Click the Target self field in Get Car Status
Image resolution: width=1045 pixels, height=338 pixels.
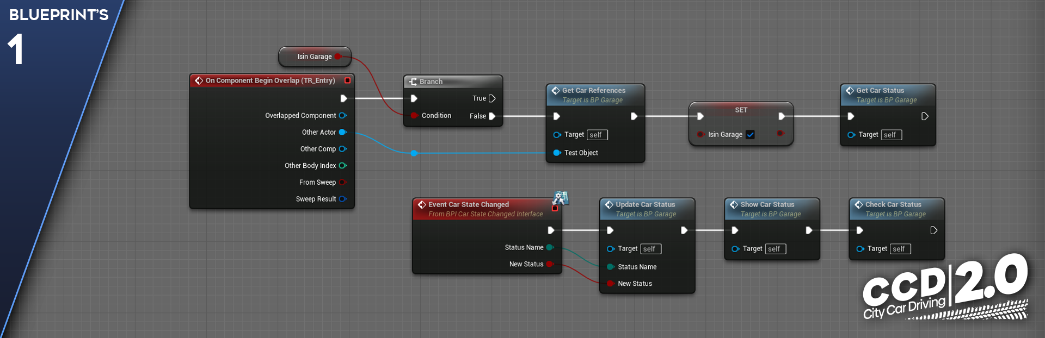891,135
